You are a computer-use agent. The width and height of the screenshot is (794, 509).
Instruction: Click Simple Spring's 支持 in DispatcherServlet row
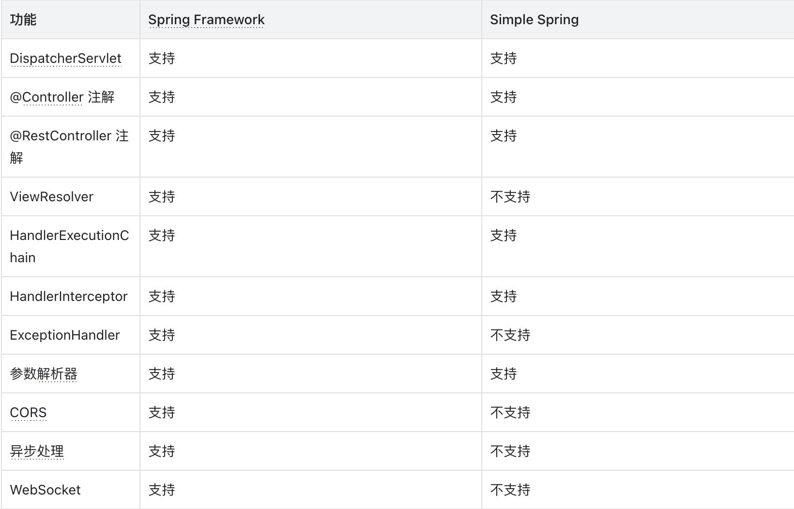(x=504, y=59)
